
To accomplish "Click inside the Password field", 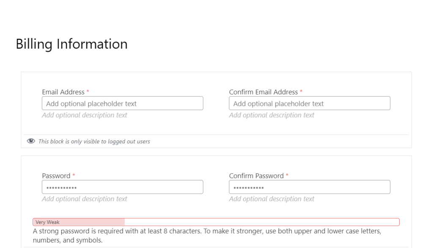I will [x=123, y=187].
